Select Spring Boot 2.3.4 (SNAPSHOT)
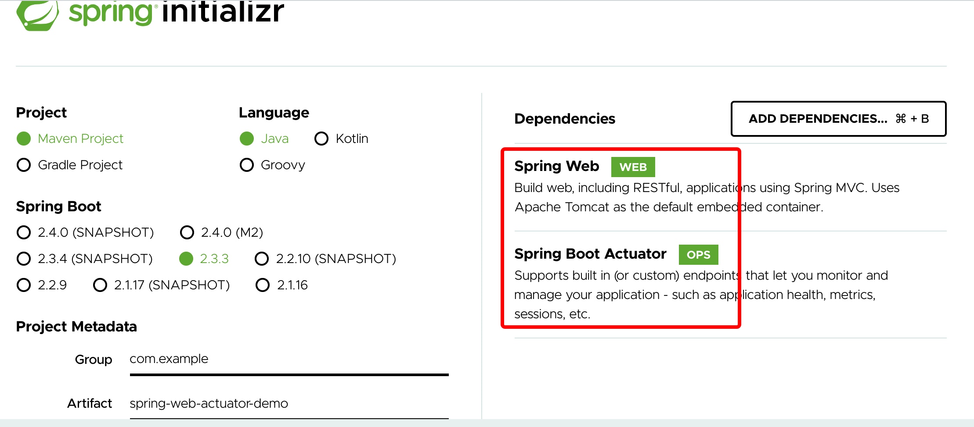The height and width of the screenshot is (427, 974). pos(85,259)
